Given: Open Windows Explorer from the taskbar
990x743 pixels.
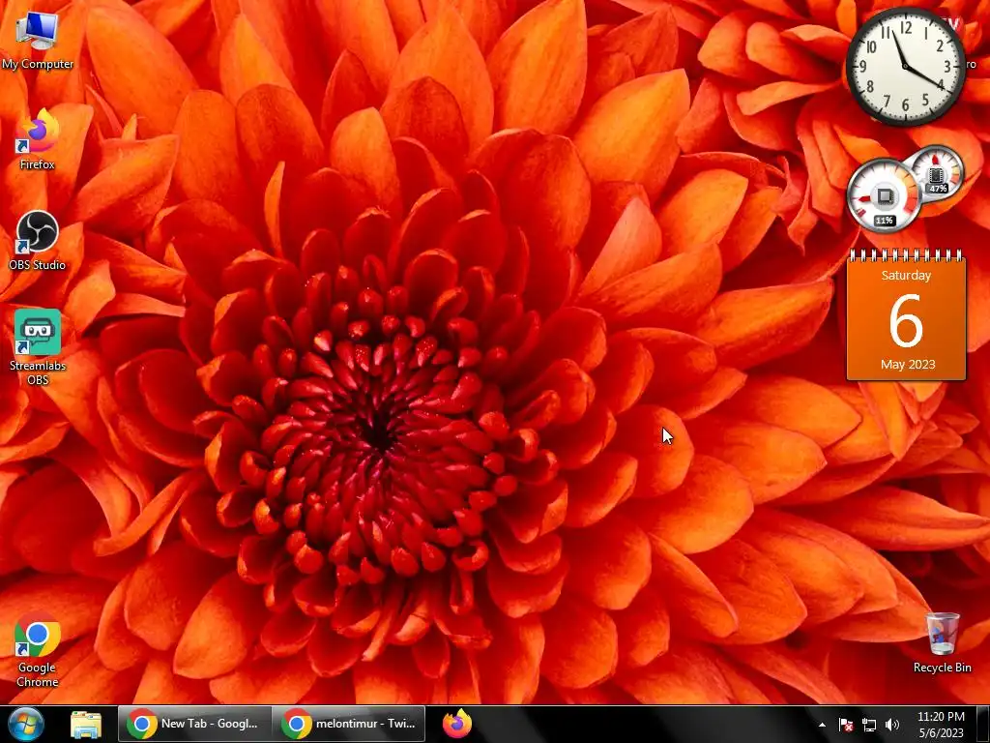Looking at the screenshot, I should tap(86, 724).
